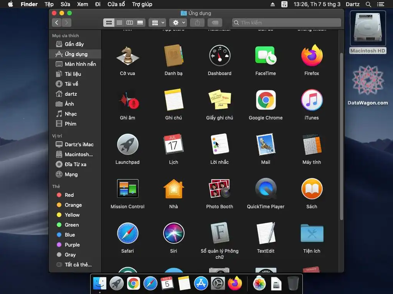
Task: Open the Cờ vua chess app
Action: tap(127, 56)
